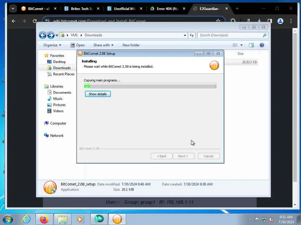
Task: Switch to the Unofficial Mi browser tab
Action: [125, 8]
